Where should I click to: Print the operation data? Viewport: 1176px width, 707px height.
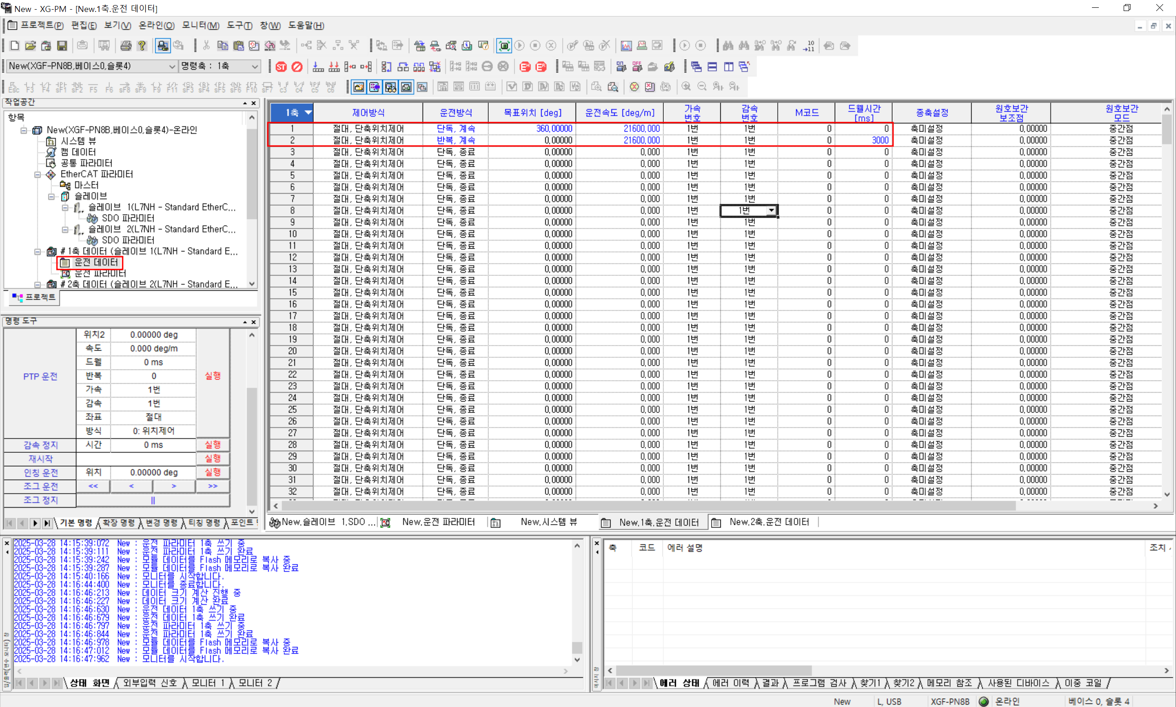tap(126, 45)
